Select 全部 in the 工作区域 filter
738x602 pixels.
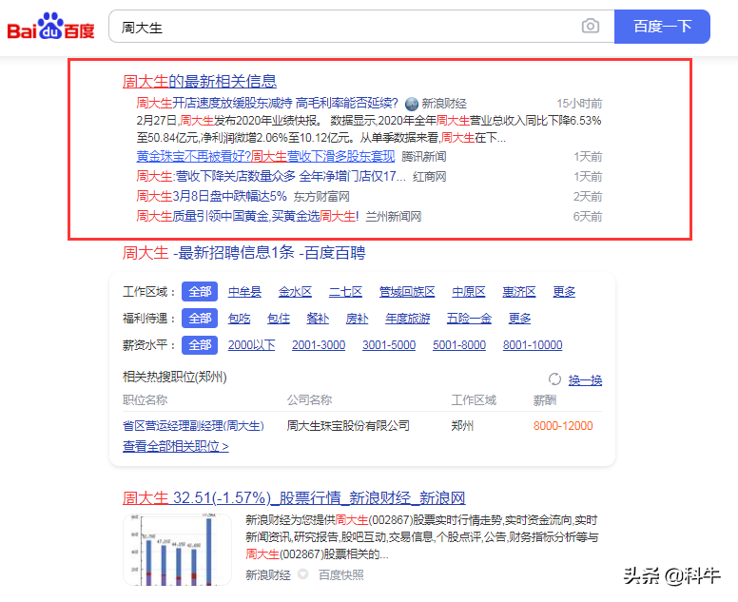pyautogui.click(x=199, y=292)
